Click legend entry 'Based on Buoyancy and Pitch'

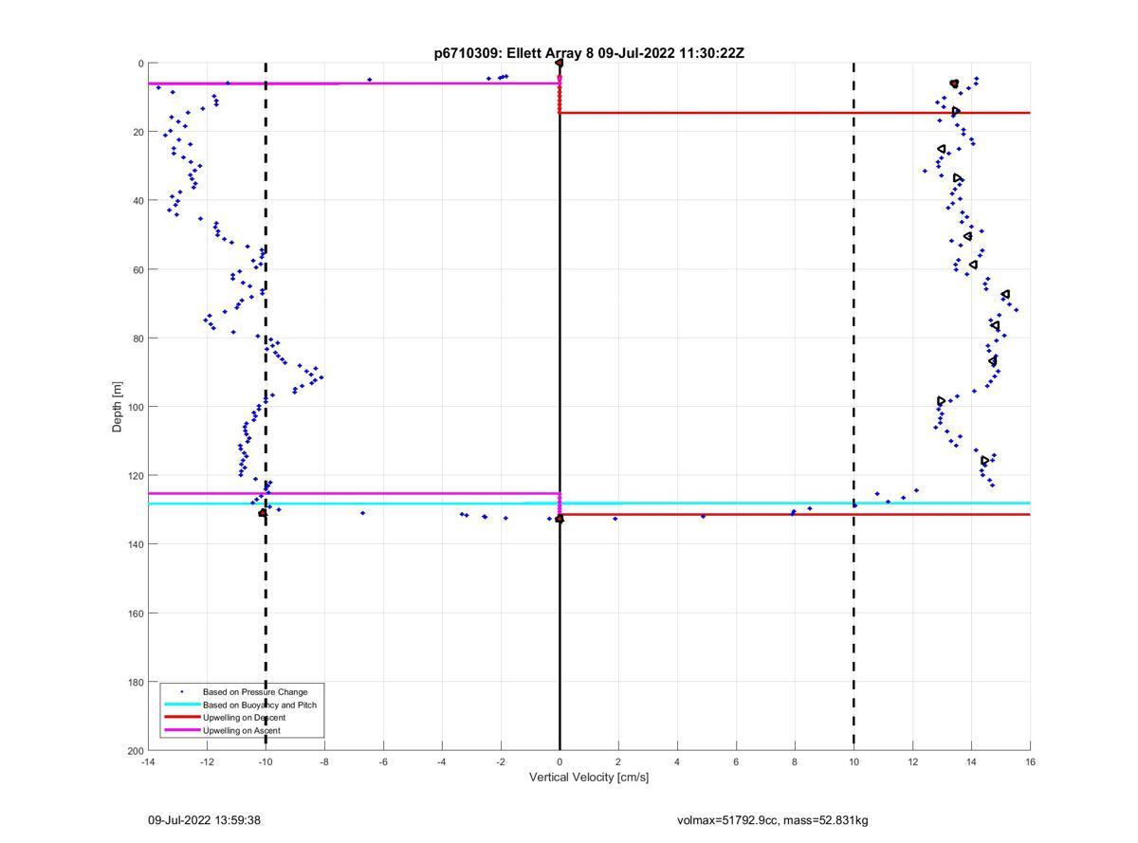click(x=260, y=705)
